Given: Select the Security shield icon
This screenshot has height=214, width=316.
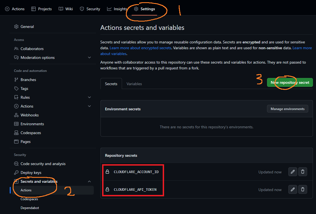Looking at the screenshot, I should [x=81, y=9].
